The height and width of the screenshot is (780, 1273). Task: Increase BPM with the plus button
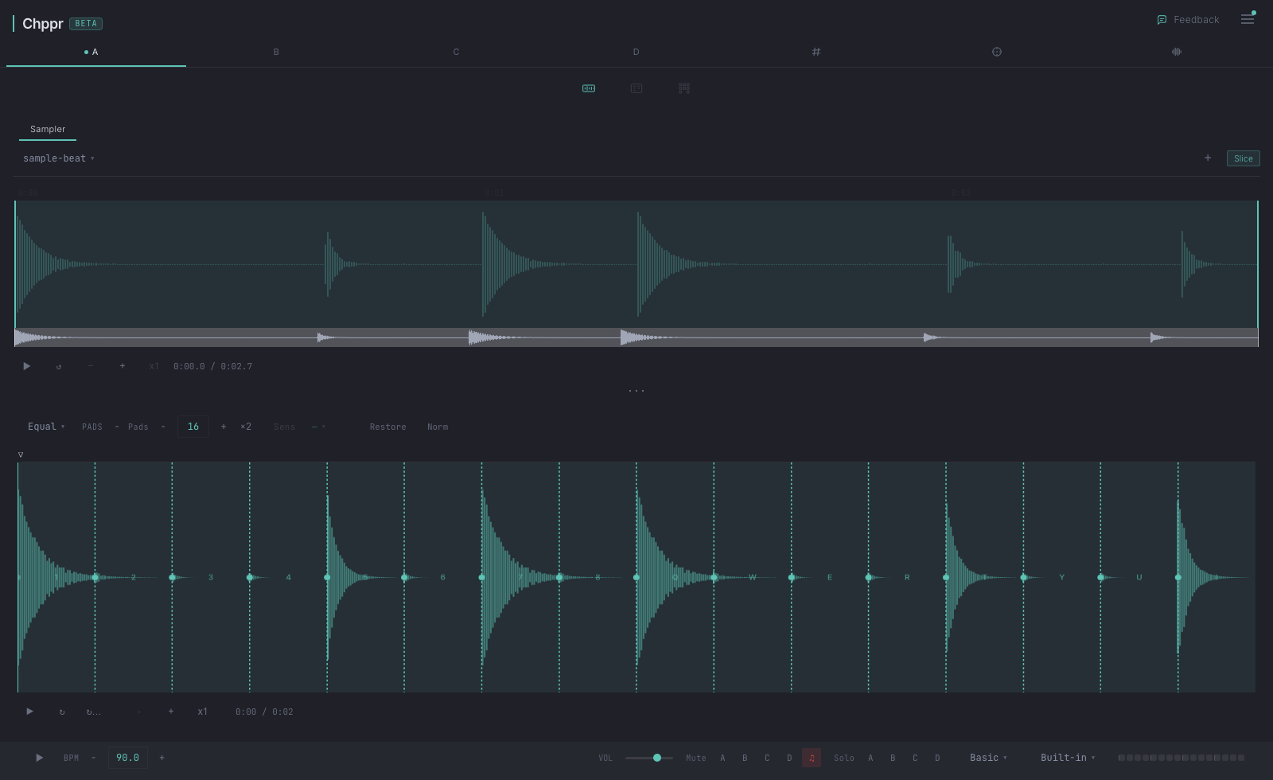(x=162, y=758)
